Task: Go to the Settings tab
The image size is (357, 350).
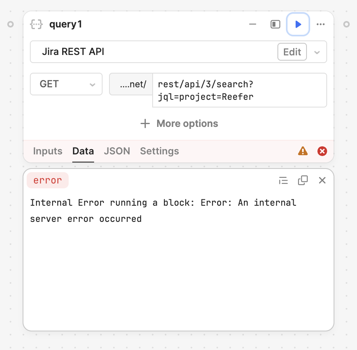Action: pos(160,151)
